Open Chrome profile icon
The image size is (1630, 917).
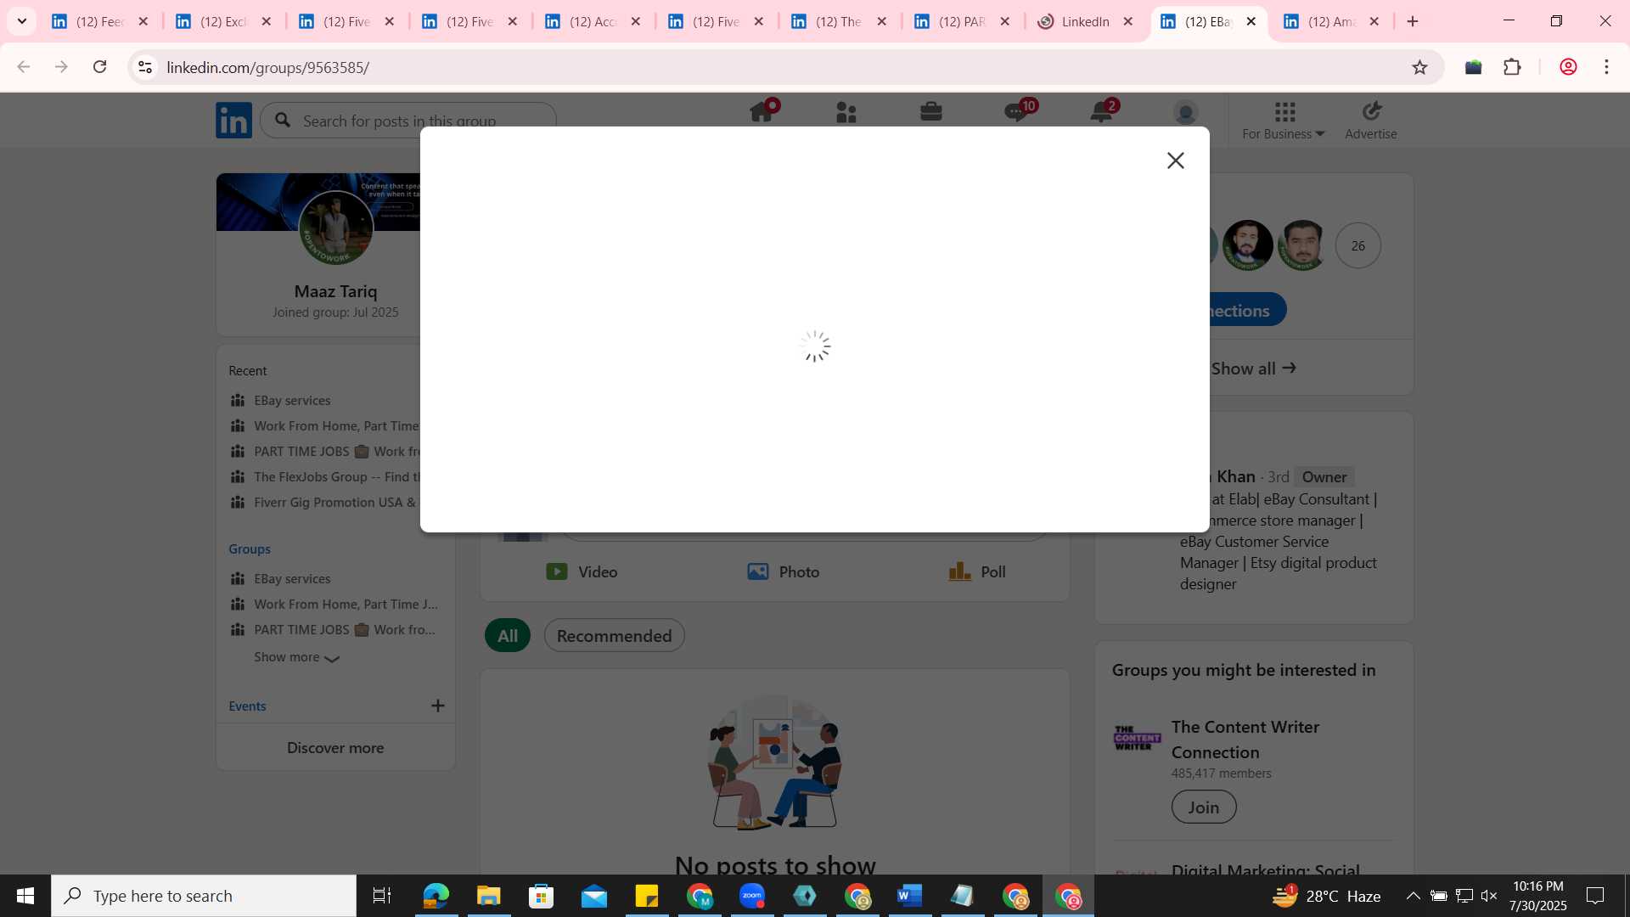coord(1568,67)
